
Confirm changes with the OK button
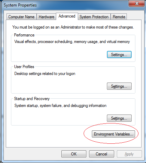74,154
